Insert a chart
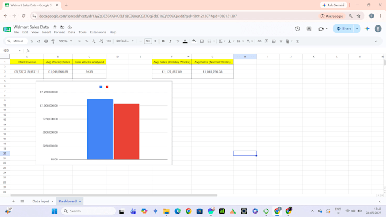The height and width of the screenshot is (217, 386). click(x=274, y=41)
